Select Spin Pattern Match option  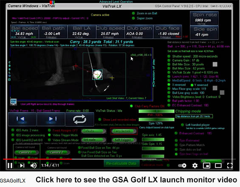(x=176, y=145)
